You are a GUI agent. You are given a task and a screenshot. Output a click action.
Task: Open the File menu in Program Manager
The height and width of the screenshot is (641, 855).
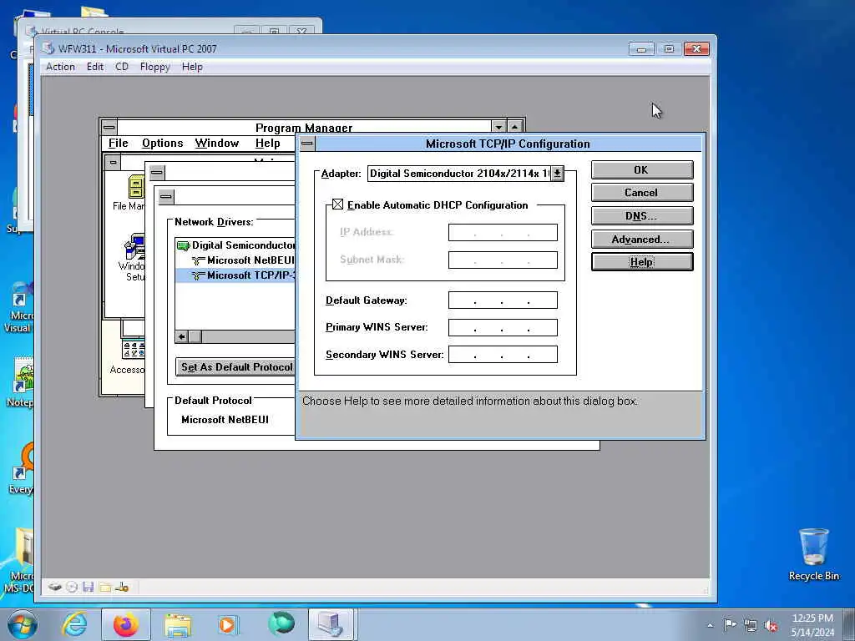pos(118,143)
